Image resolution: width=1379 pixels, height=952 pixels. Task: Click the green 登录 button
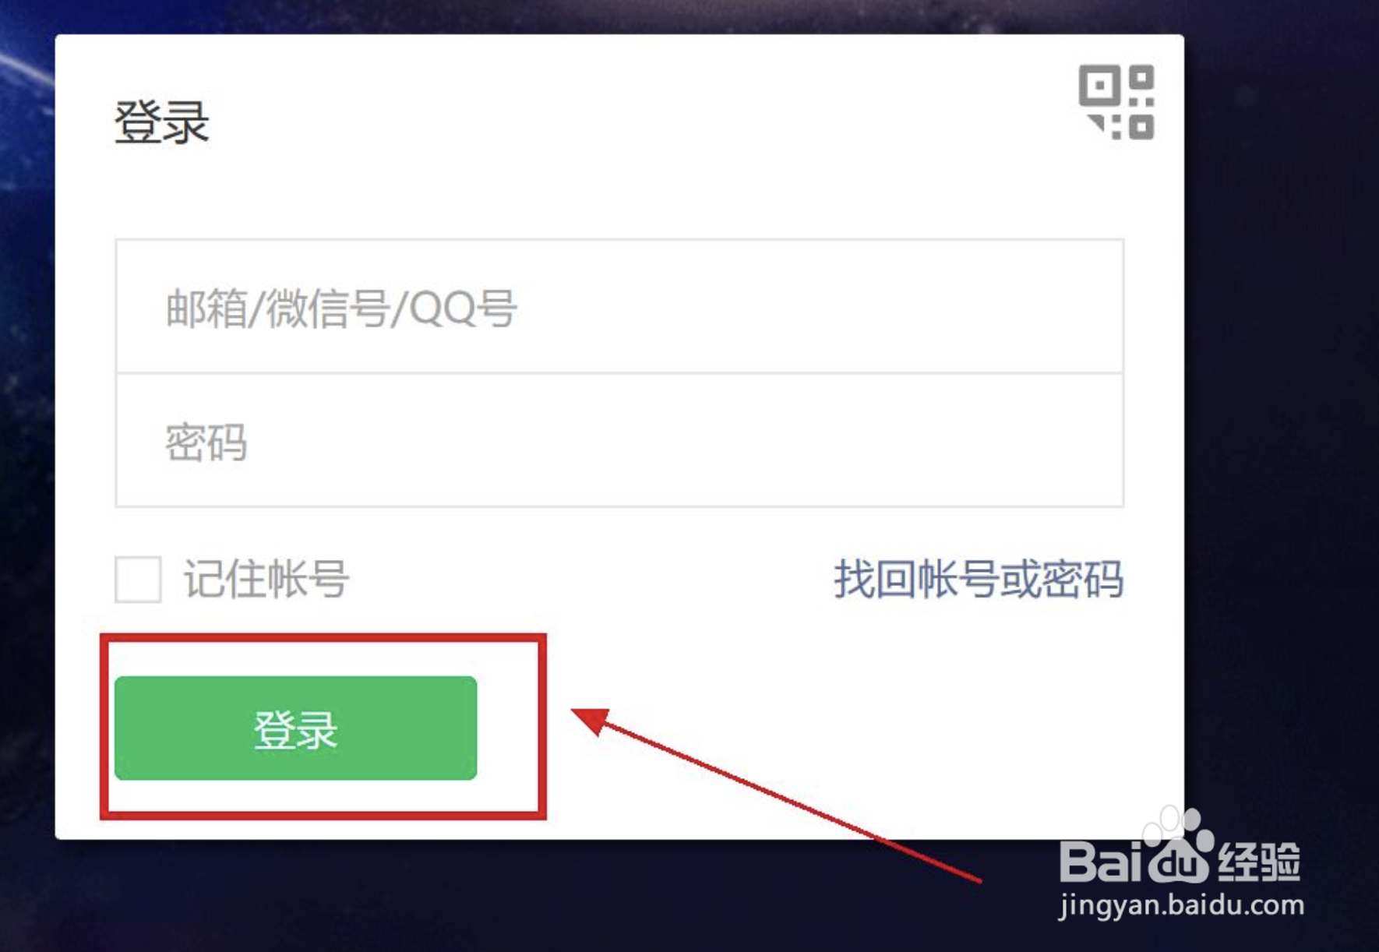point(295,728)
